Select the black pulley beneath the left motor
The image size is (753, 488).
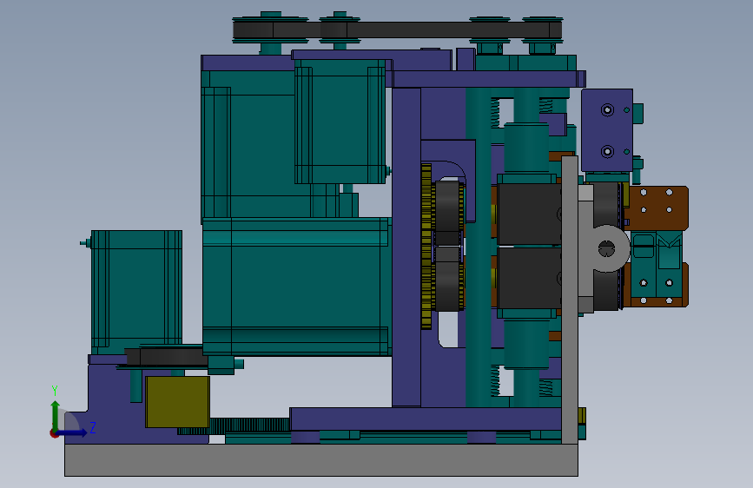click(x=166, y=357)
